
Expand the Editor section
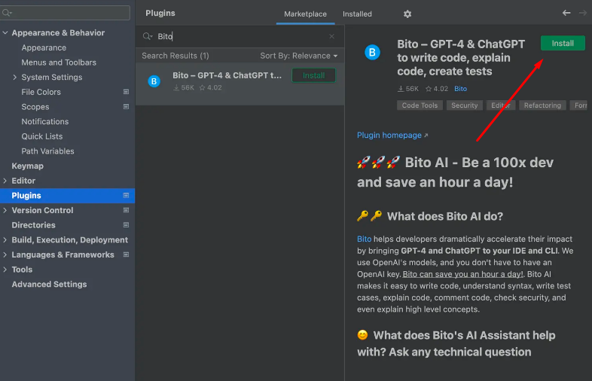pyautogui.click(x=5, y=181)
